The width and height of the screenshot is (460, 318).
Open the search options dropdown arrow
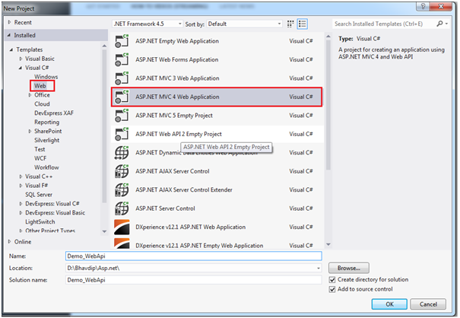(446, 24)
